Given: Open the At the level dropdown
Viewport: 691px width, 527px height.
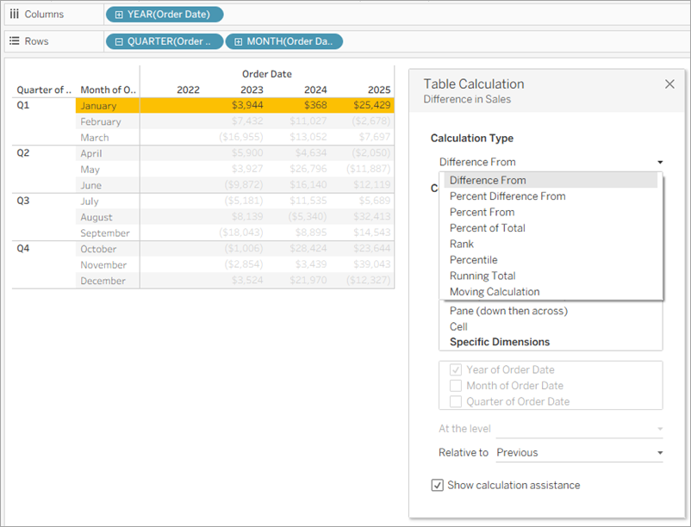Looking at the screenshot, I should pos(580,429).
